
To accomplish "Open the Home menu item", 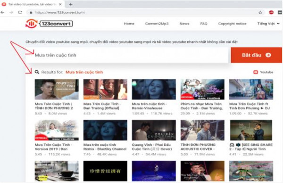I will 129,24.
